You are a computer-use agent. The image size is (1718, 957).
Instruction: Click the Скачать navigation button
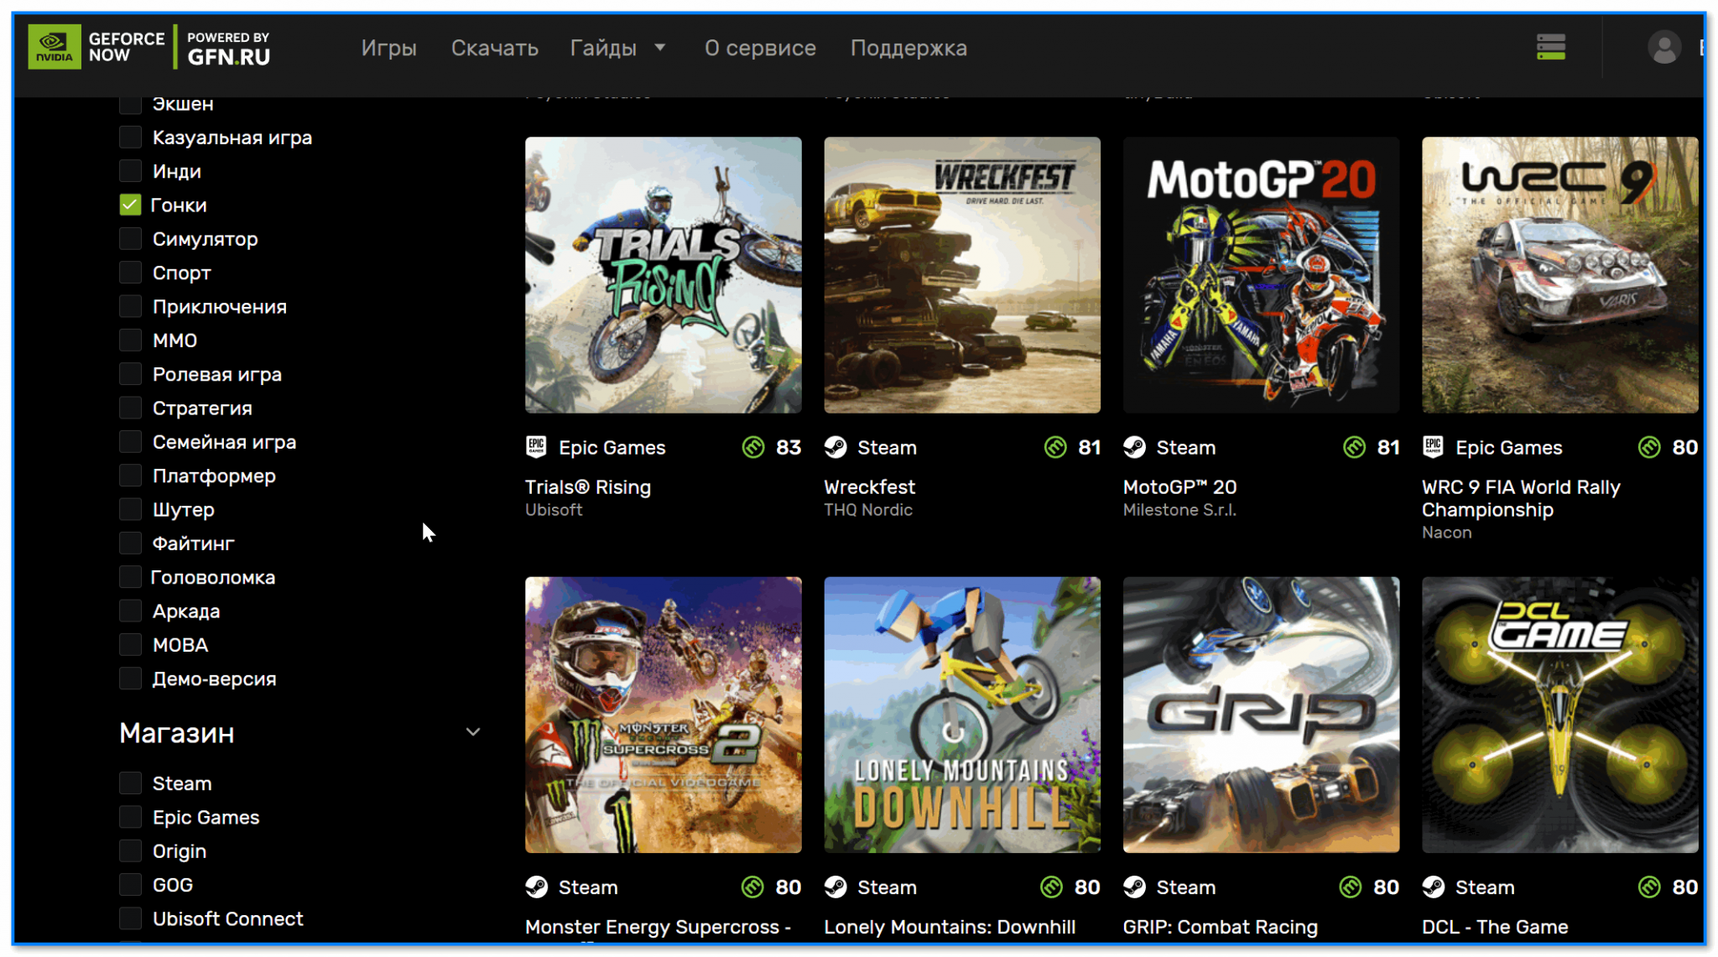tap(492, 47)
